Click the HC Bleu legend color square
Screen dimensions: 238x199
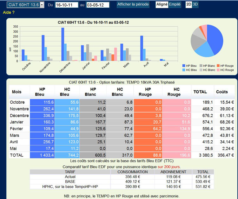[183, 70]
